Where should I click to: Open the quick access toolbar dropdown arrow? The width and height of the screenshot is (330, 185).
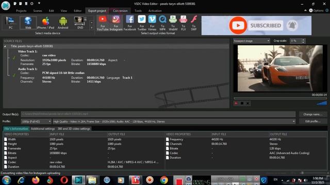click(39, 4)
